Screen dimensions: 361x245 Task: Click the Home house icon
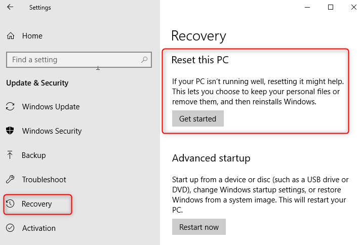[10, 36]
